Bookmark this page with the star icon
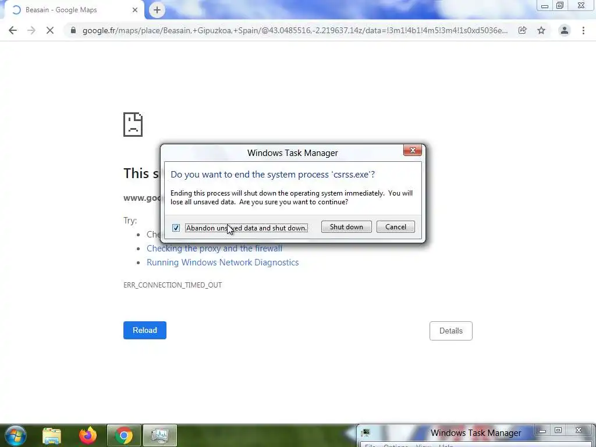This screenshot has height=447, width=596. 541,30
